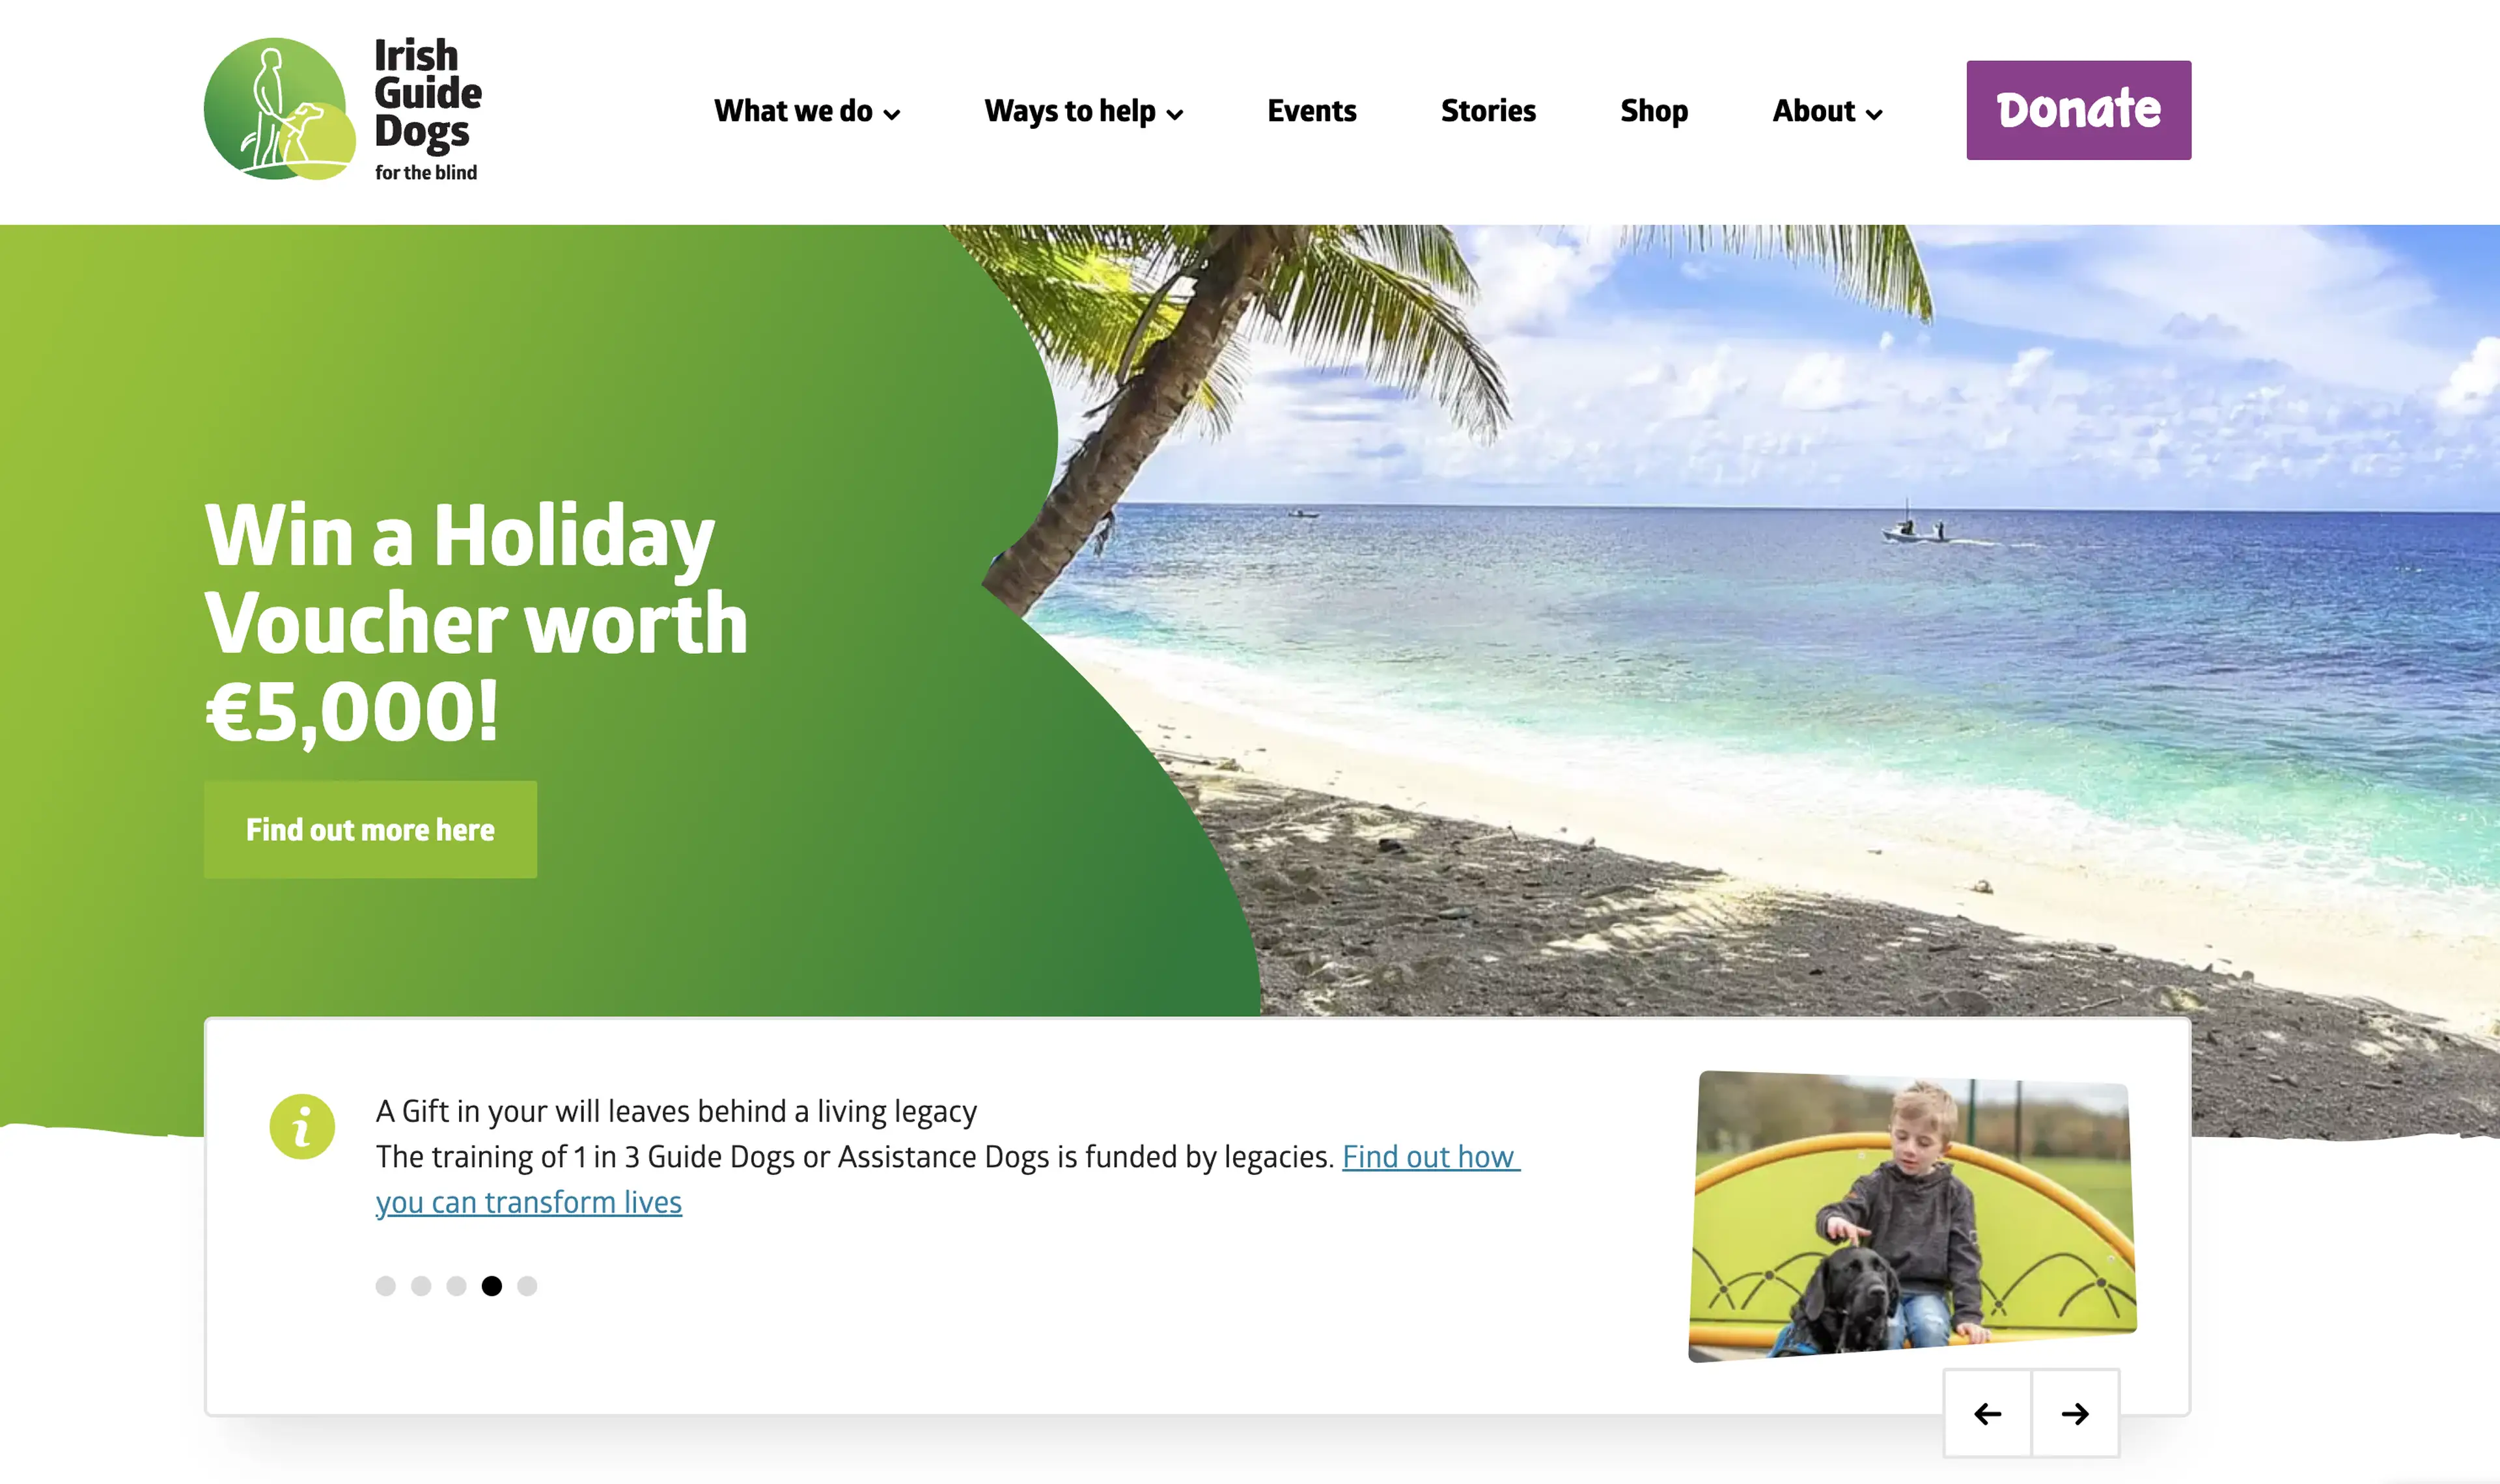Click the Irish Guide Dogs logo

[x=343, y=109]
